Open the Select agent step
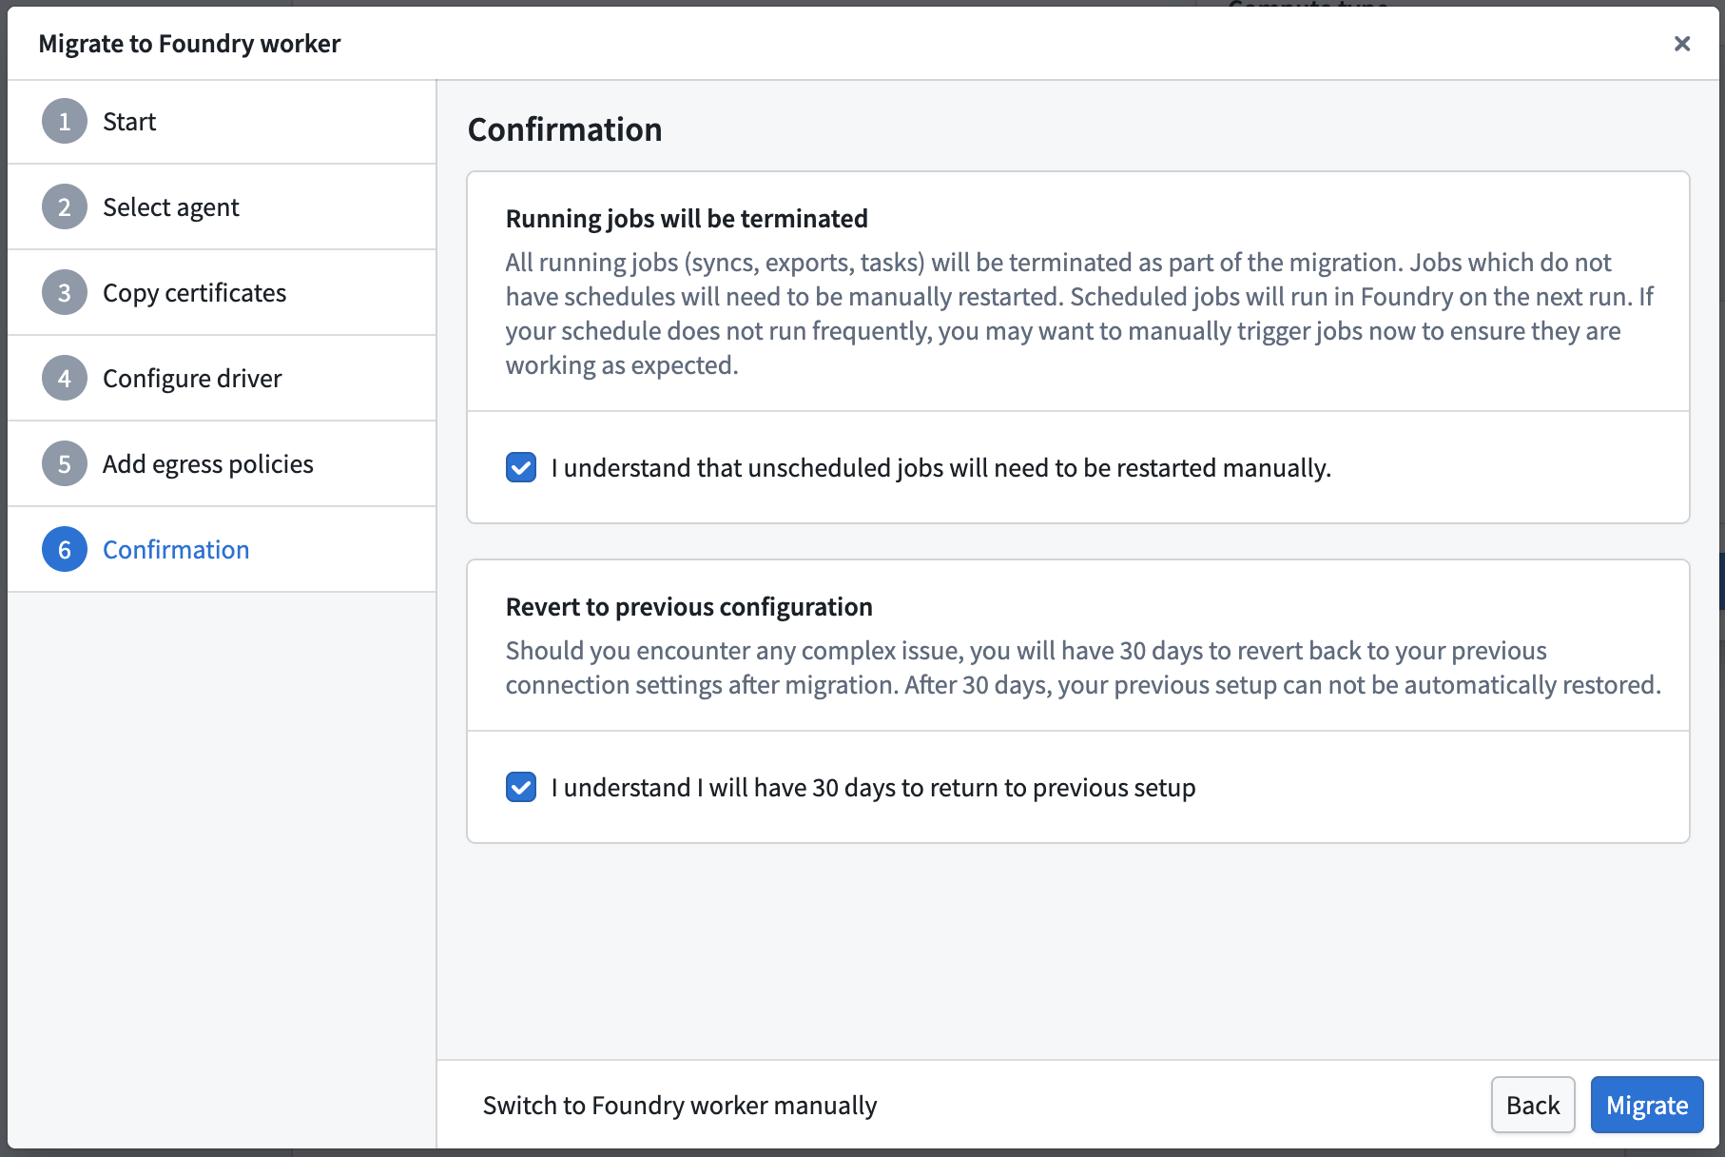Viewport: 1725px width, 1157px height. (222, 207)
